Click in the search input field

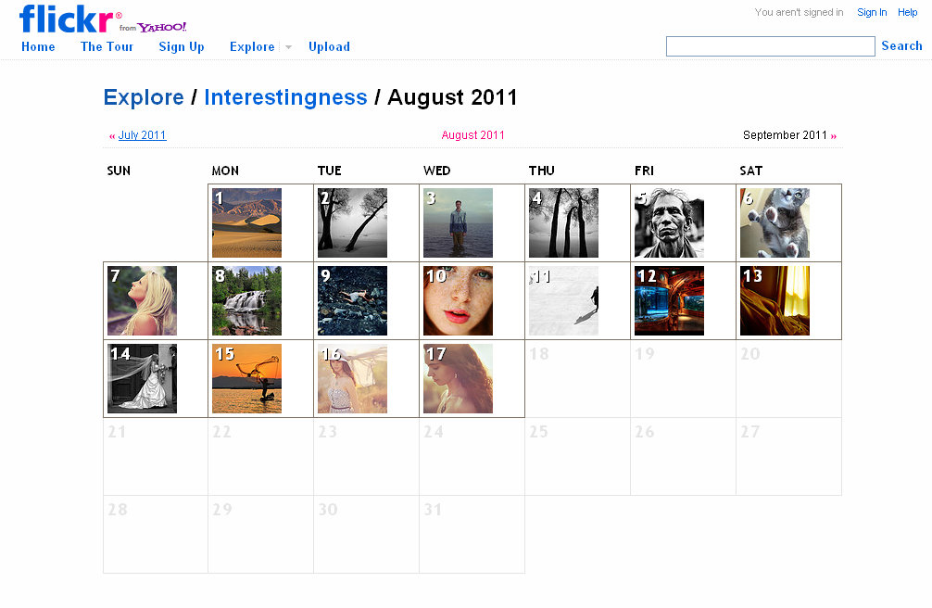coord(770,46)
